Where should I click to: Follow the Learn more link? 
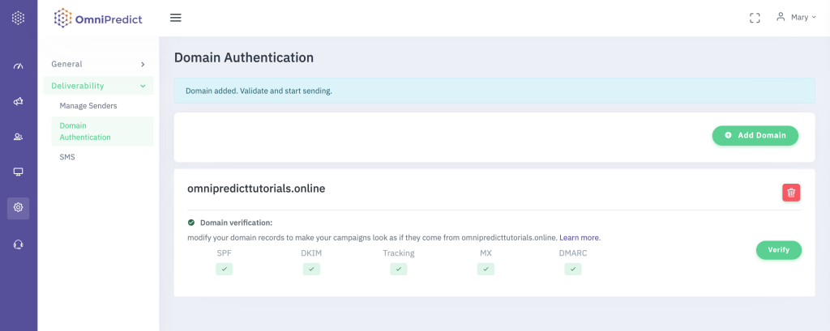coord(580,238)
